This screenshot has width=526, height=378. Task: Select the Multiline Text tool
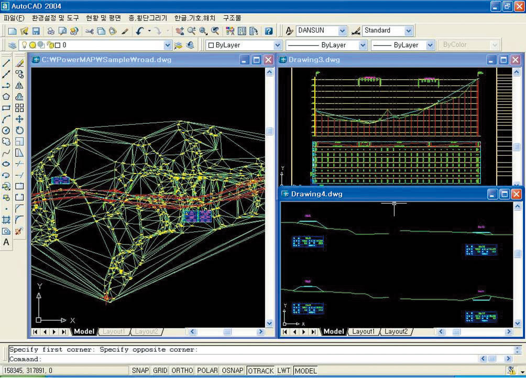pos(6,242)
